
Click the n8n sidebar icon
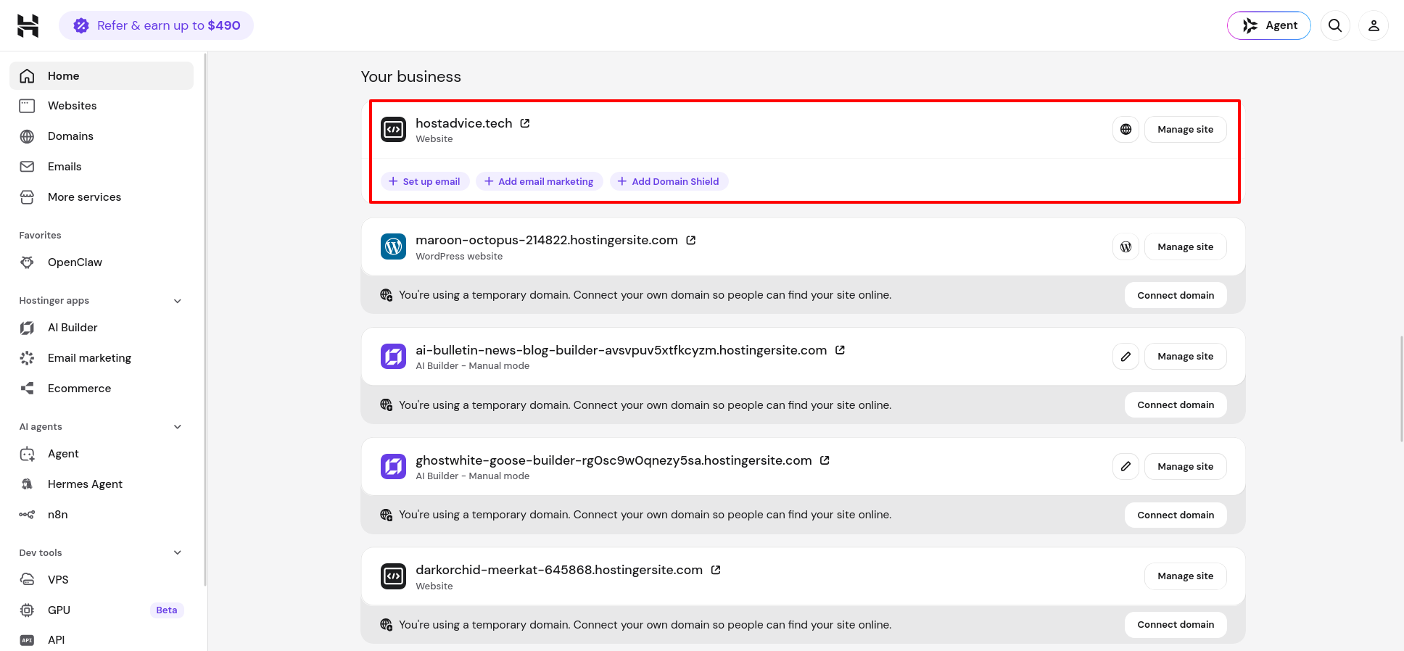(x=27, y=515)
